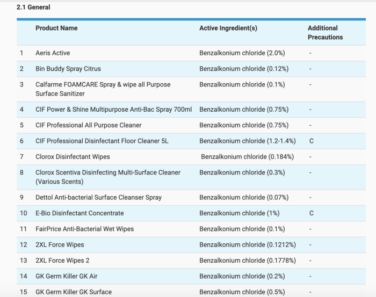This screenshot has height=297, width=376.
Task: Click 'Clorox Scentiva Disinfecting Multi-Surface Cleaner' name
Action: pos(107,177)
